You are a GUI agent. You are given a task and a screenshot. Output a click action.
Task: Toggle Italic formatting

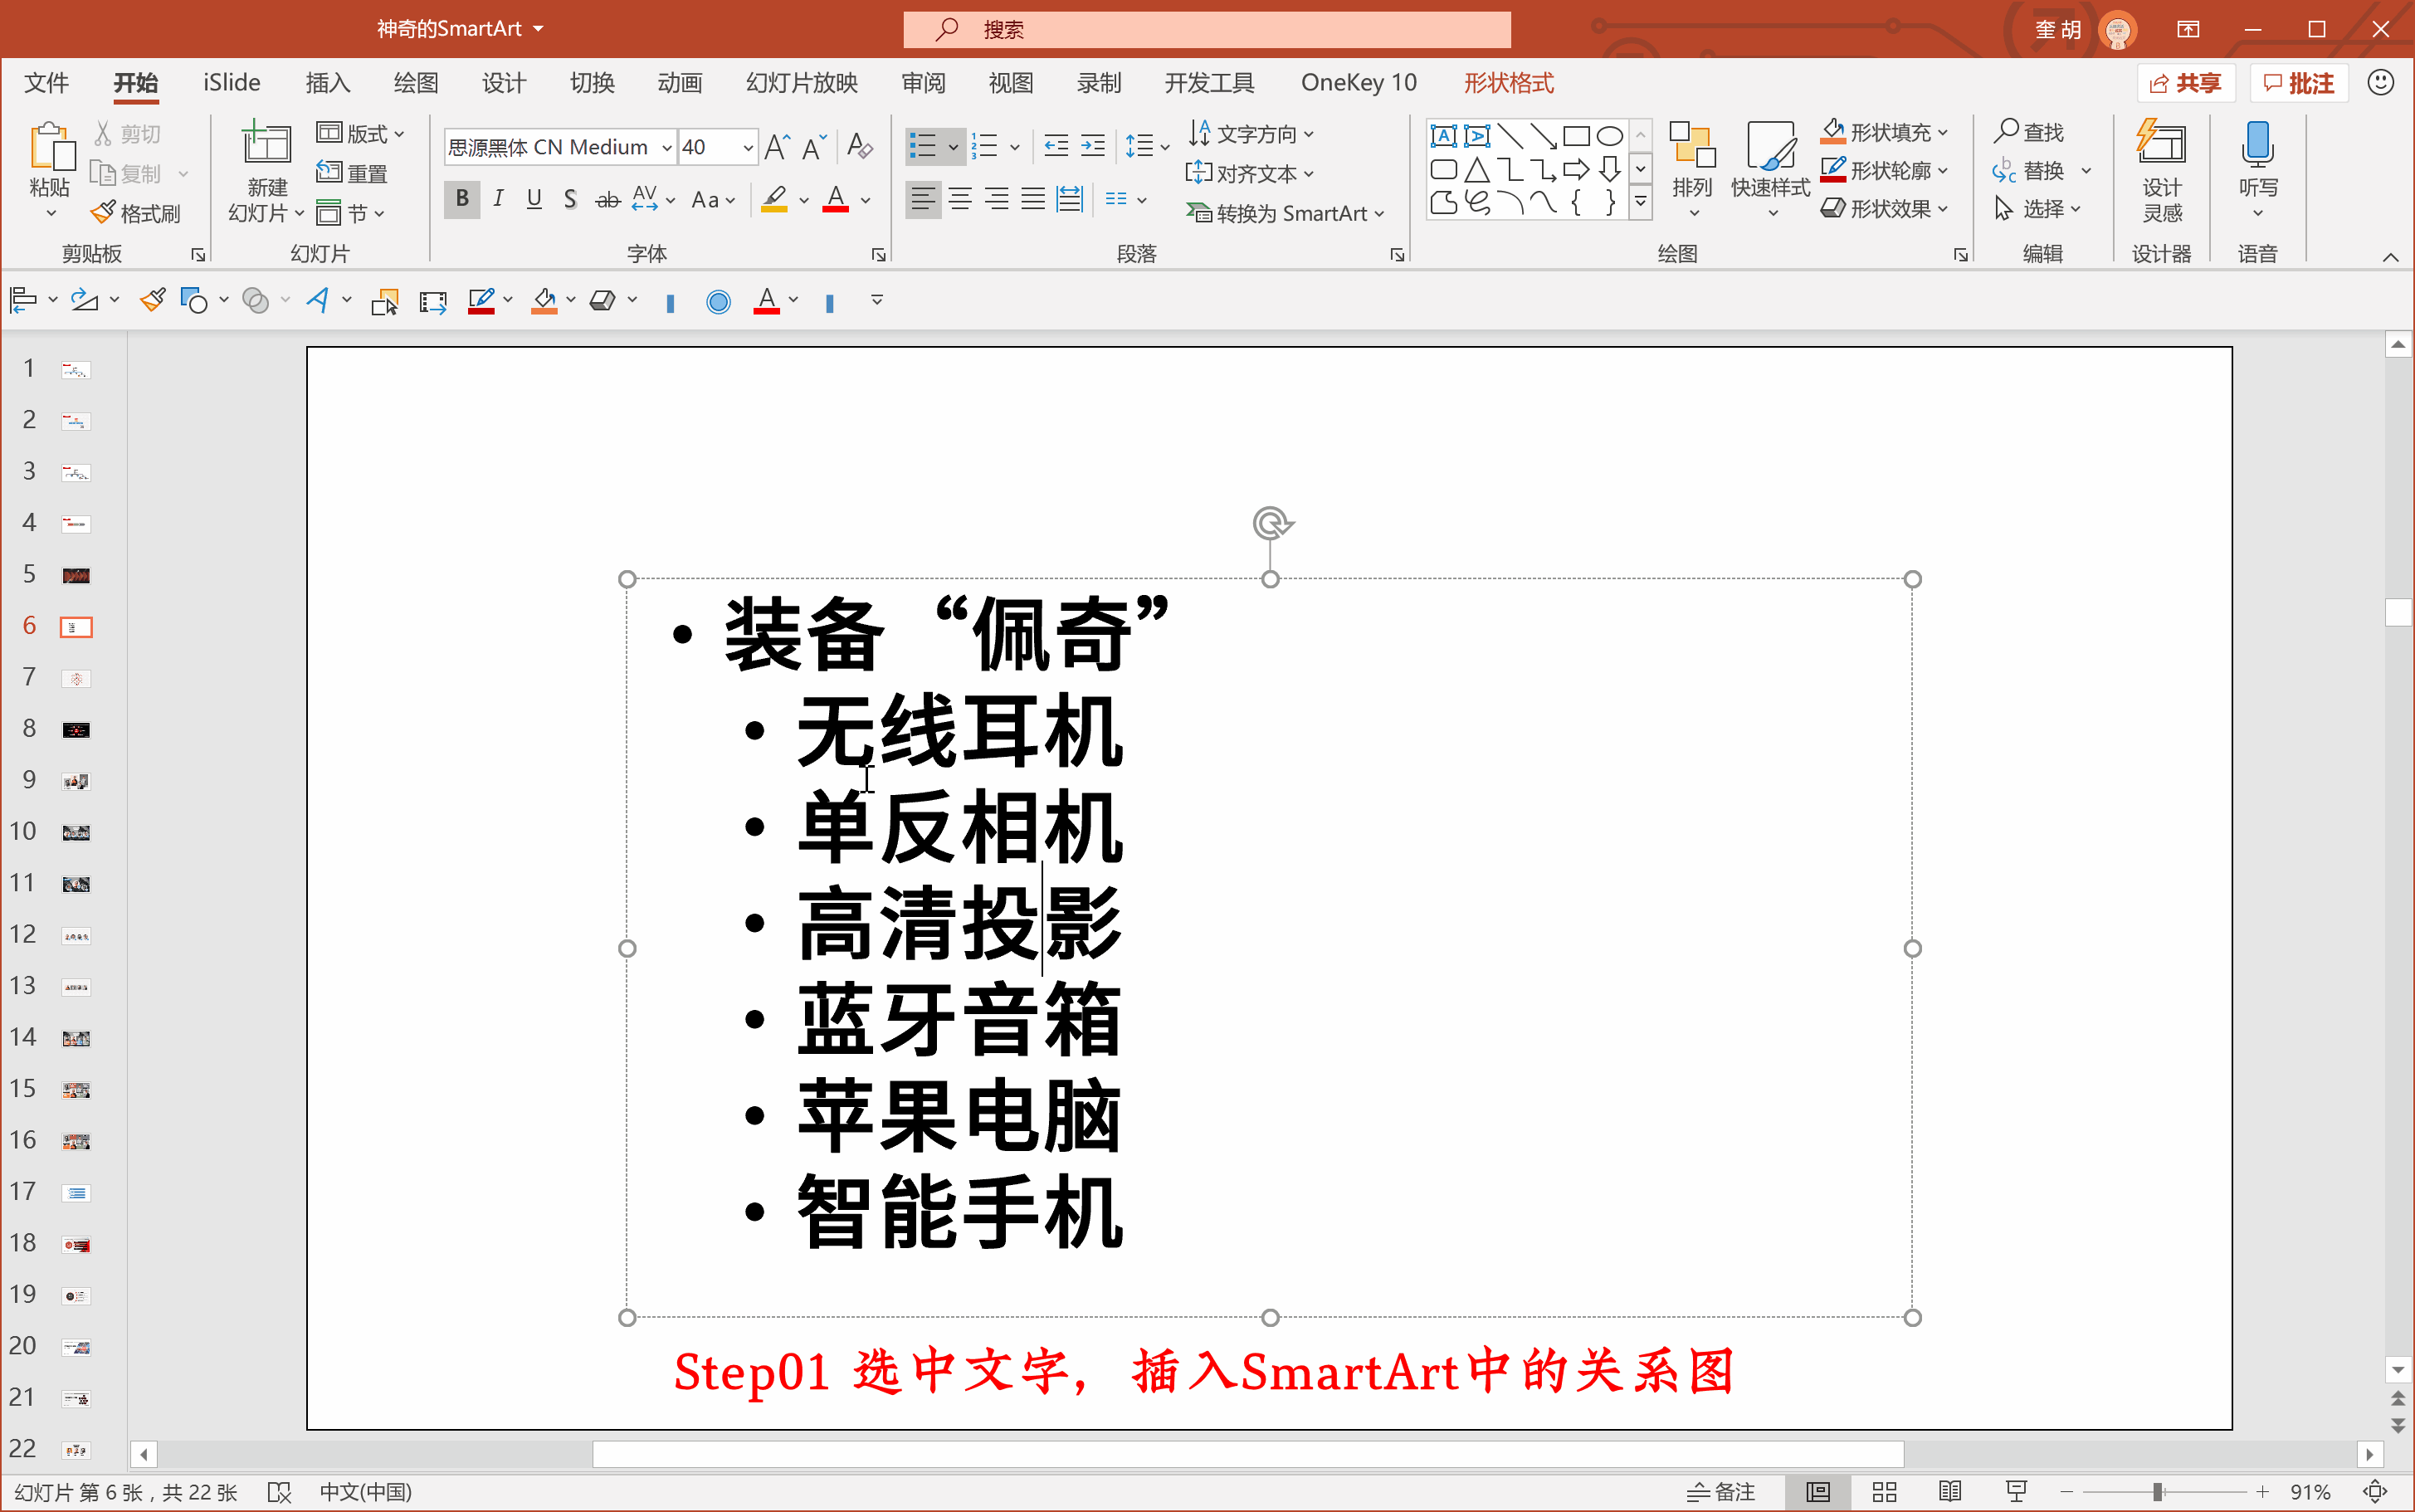pos(498,199)
